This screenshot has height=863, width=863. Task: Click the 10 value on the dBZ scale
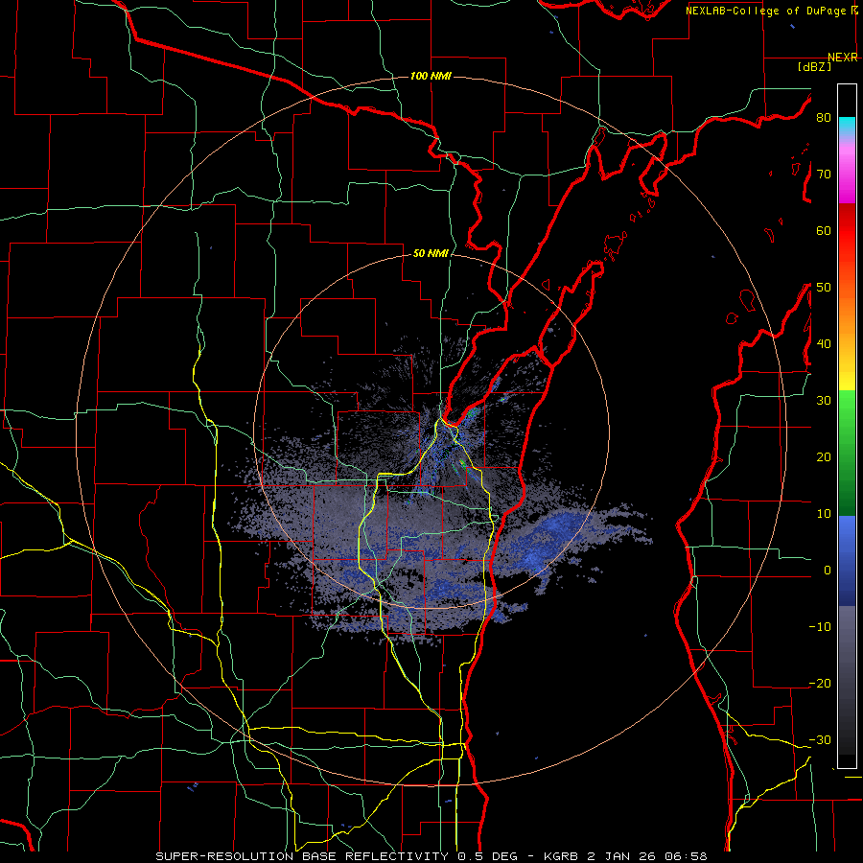click(x=824, y=514)
